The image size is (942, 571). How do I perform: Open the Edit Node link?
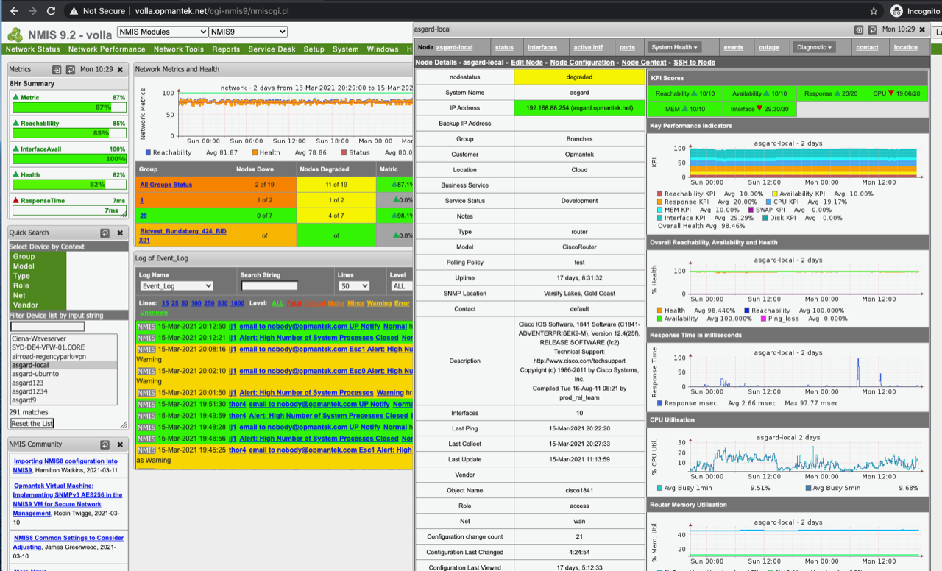pyautogui.click(x=526, y=63)
